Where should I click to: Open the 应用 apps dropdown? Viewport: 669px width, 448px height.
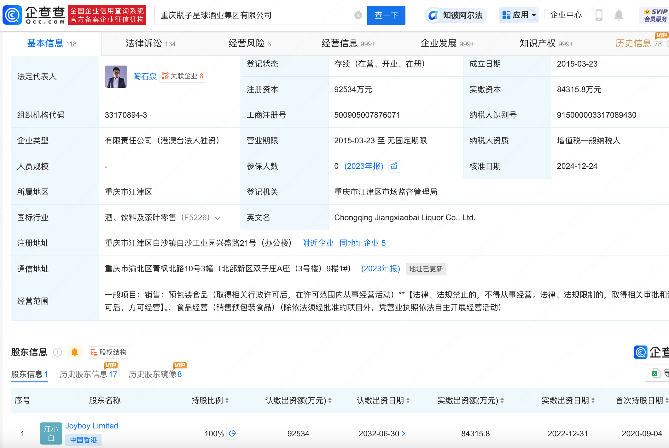tap(519, 15)
